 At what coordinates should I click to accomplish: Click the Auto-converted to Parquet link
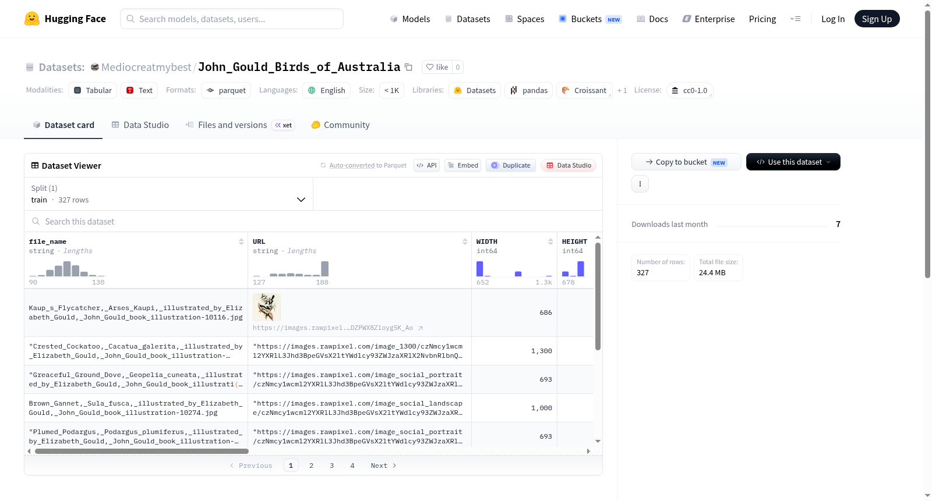[368, 165]
